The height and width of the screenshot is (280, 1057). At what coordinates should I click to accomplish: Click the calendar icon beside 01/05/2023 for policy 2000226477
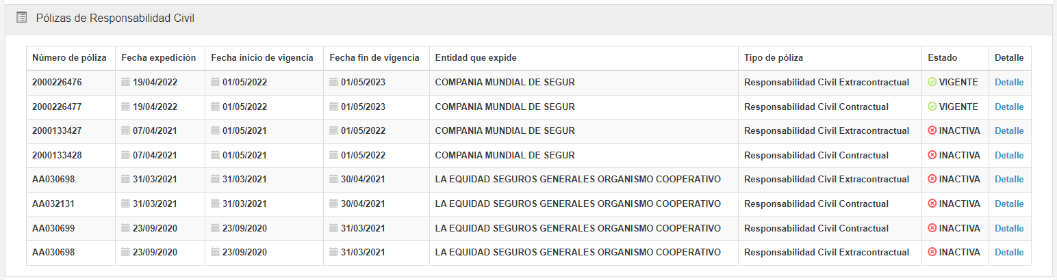(x=333, y=107)
